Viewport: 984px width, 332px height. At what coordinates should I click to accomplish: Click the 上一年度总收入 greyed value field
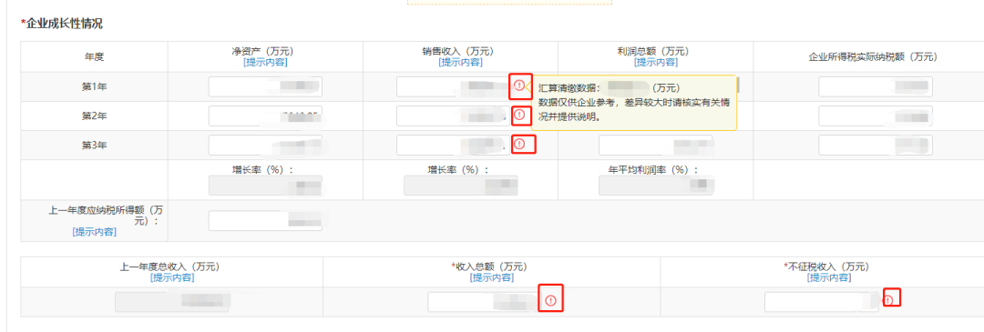pyautogui.click(x=172, y=302)
